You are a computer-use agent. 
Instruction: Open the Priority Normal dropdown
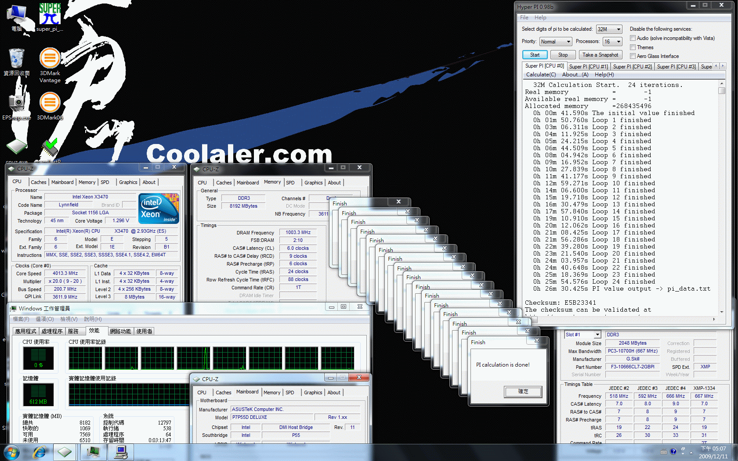click(x=555, y=41)
